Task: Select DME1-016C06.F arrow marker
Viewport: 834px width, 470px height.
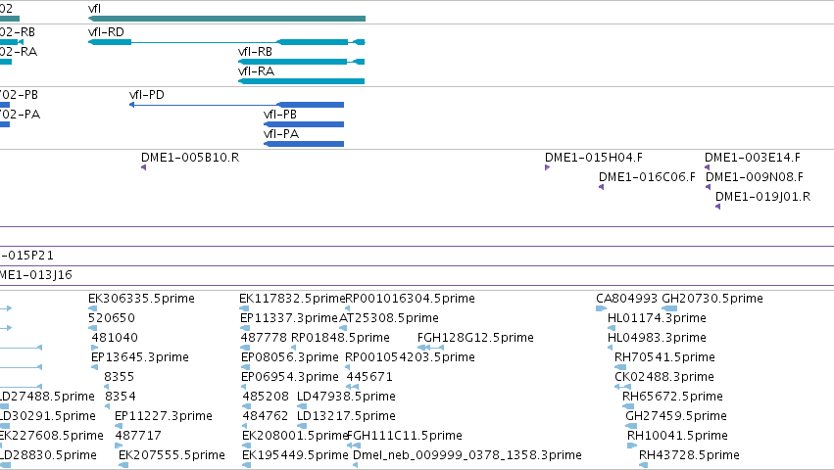Action: pos(601,187)
